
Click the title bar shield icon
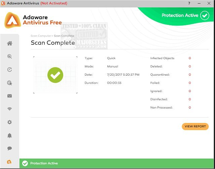coord(3,3)
